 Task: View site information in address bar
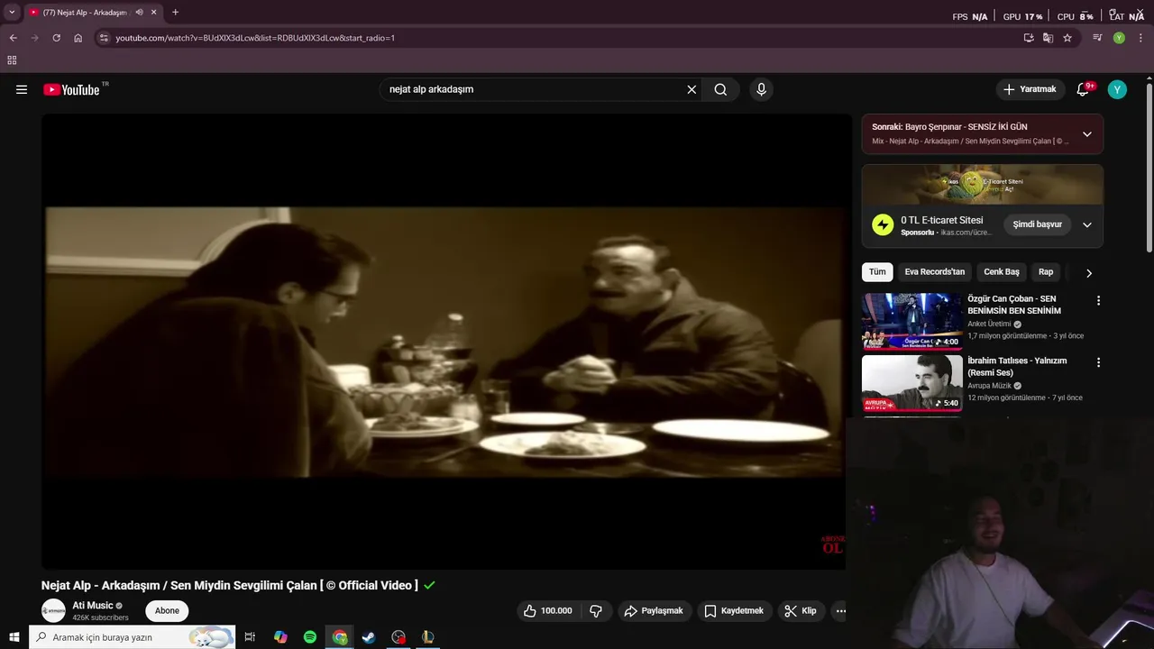pyautogui.click(x=104, y=38)
